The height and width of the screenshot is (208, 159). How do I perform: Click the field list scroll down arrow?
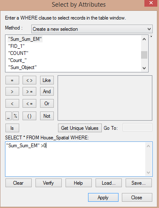(x=144, y=68)
